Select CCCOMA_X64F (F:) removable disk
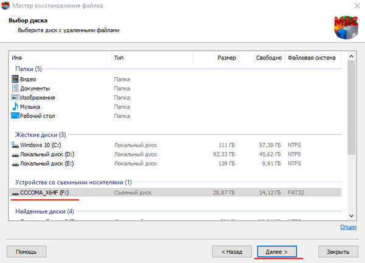The image size is (365, 263). pyautogui.click(x=176, y=193)
